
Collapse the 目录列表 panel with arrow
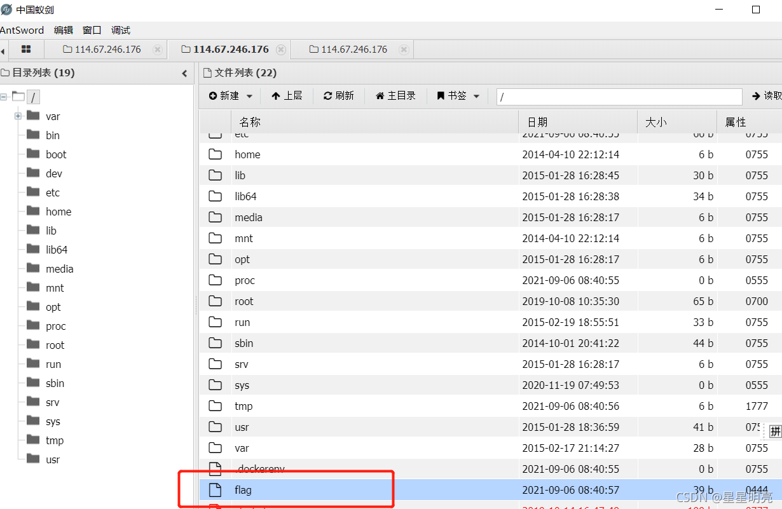(x=184, y=73)
